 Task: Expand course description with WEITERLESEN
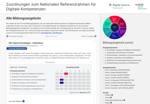(50, 62)
